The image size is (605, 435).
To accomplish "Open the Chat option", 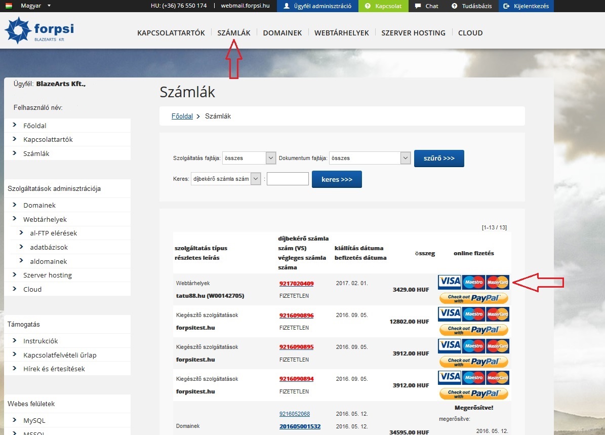I will [x=427, y=6].
